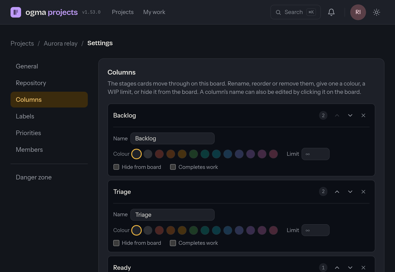
Task: Pick the orange colour swatch for Backlog
Action: coord(171,154)
